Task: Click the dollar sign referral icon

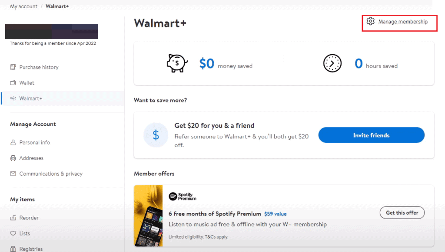Action: pyautogui.click(x=156, y=135)
